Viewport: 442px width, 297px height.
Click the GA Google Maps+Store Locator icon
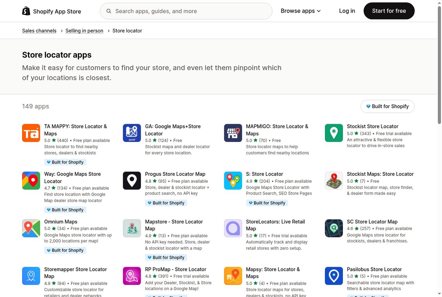(x=132, y=133)
